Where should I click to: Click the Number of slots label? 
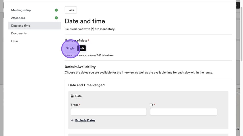77,41
